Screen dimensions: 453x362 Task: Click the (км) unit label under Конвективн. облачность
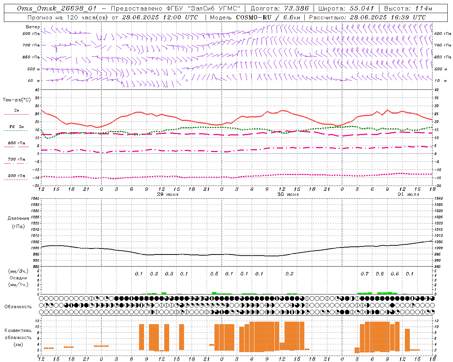18,344
